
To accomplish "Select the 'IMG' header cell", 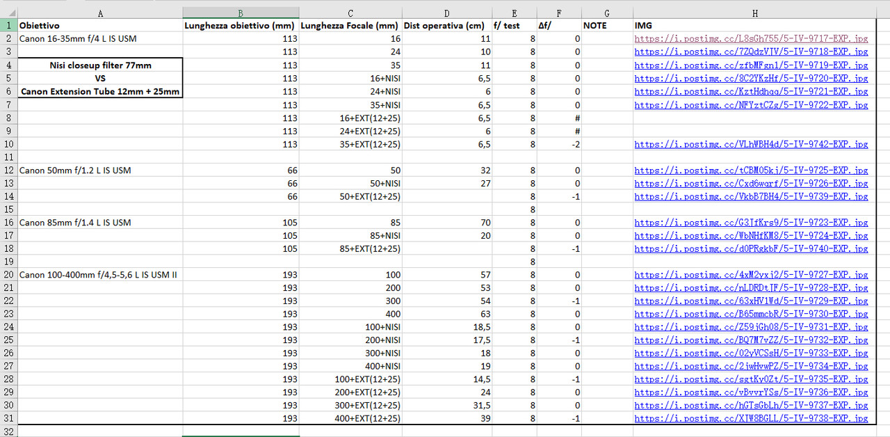I will (754, 26).
